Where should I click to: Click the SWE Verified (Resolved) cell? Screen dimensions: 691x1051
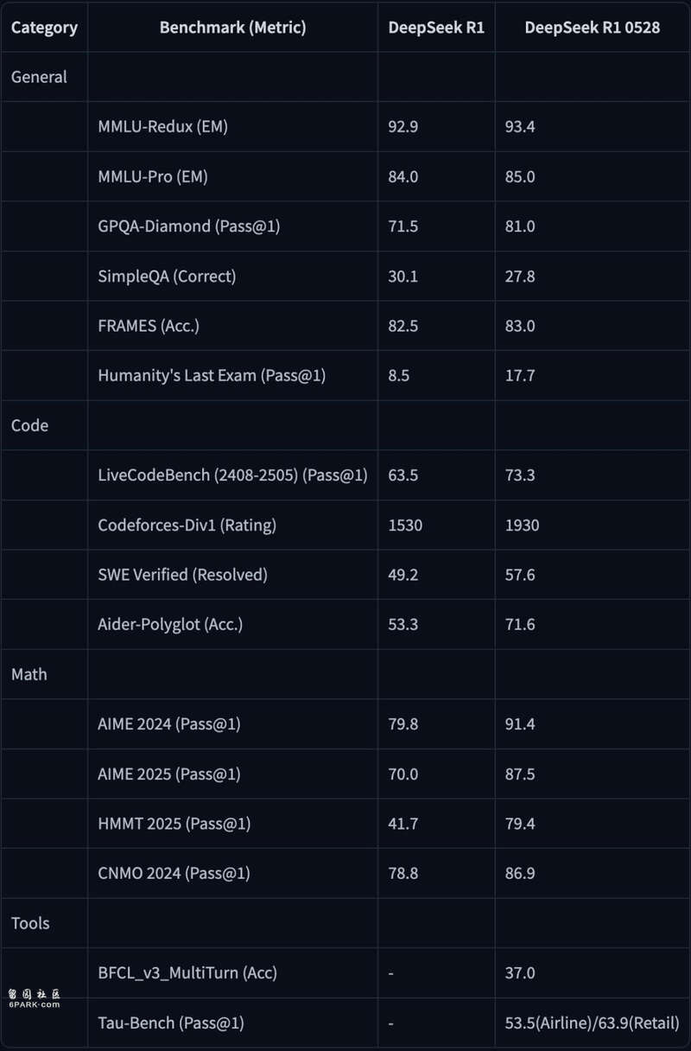coord(182,575)
